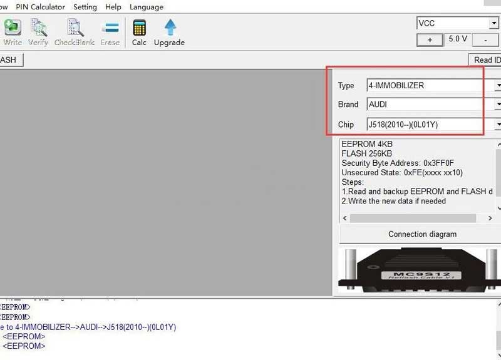Click the log panel vertical scrollbar
The image size is (501, 360).
[x=498, y=330]
